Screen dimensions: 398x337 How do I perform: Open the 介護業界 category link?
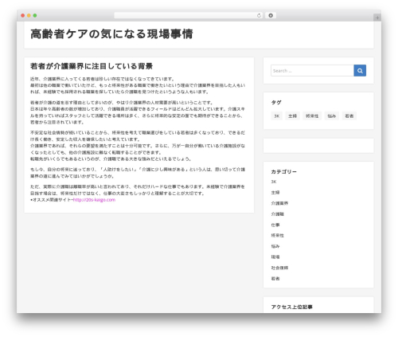[x=279, y=203]
